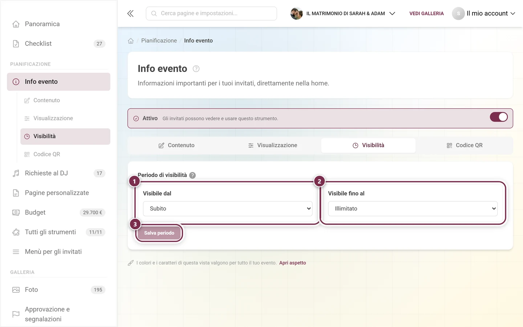Viewport: 523px width, 327px height.
Task: Click the account avatar circle with letter S
Action: 458,13
